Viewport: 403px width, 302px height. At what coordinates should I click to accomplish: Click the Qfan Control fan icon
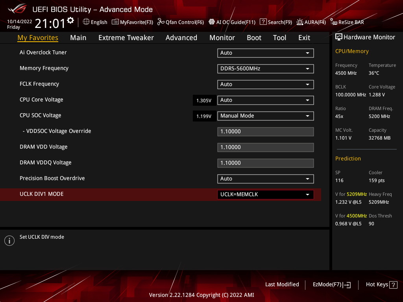[x=161, y=22]
